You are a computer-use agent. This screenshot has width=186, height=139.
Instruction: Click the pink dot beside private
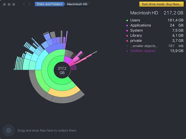(x=127, y=41)
